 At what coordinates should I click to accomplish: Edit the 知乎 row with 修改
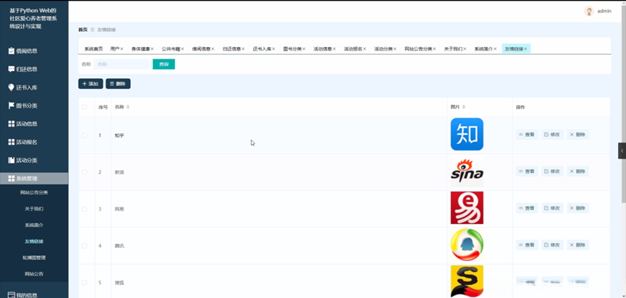point(552,135)
